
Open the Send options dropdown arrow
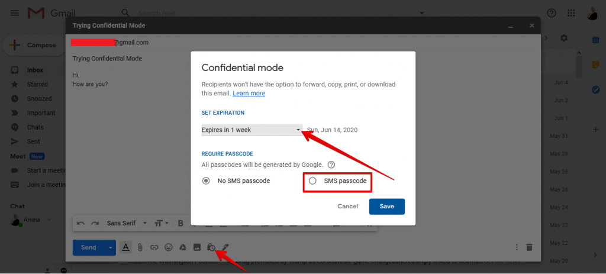(x=110, y=247)
